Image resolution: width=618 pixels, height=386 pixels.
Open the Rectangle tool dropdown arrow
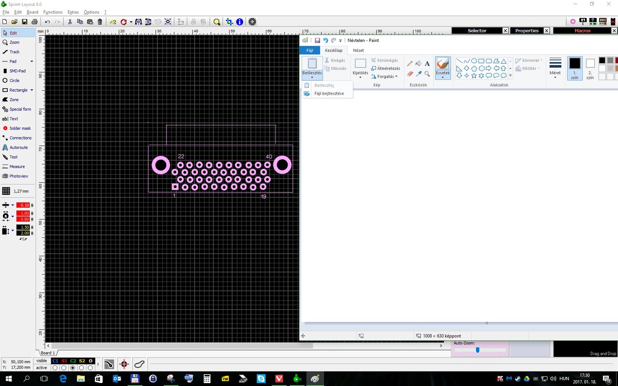(x=32, y=90)
